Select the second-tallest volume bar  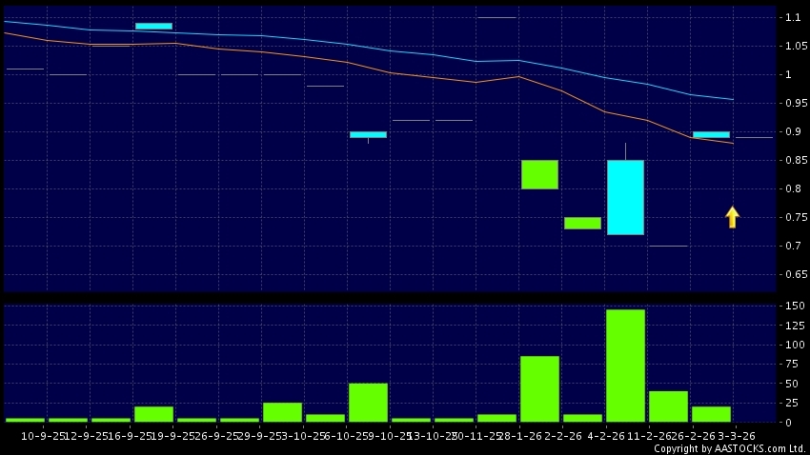539,388
